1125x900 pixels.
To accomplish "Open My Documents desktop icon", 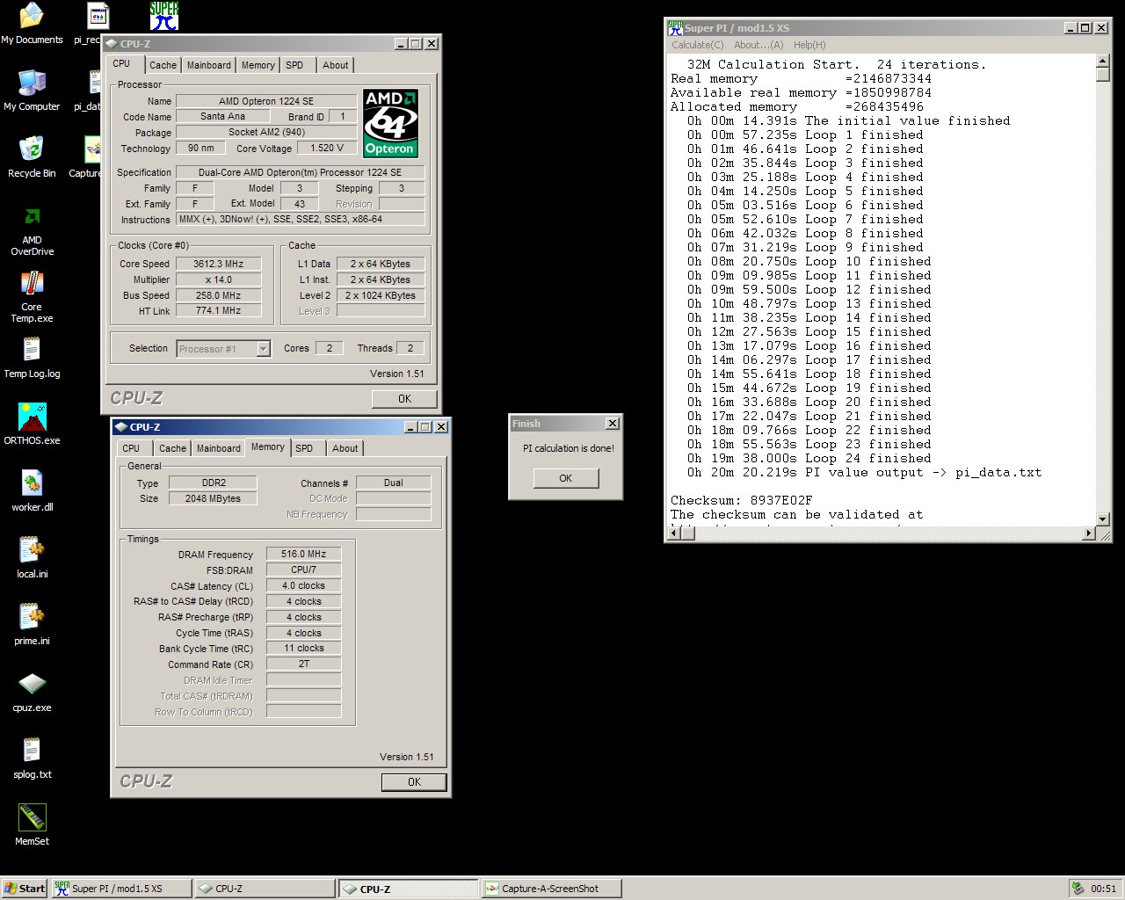I will [x=32, y=23].
